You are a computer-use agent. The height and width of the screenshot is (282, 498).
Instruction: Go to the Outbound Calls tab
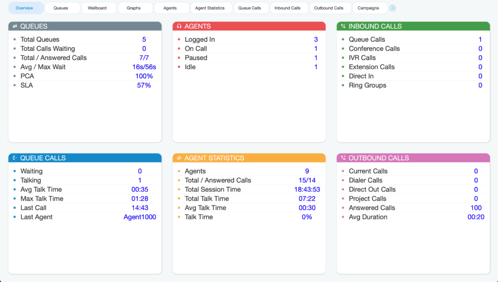click(329, 8)
